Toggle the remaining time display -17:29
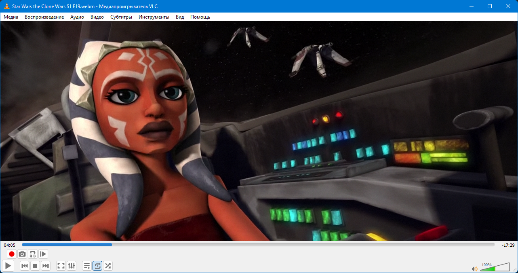This screenshot has width=518, height=273. tap(508, 245)
